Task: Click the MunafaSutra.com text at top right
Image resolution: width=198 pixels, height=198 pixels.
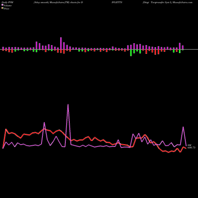Action: (x=183, y=2)
